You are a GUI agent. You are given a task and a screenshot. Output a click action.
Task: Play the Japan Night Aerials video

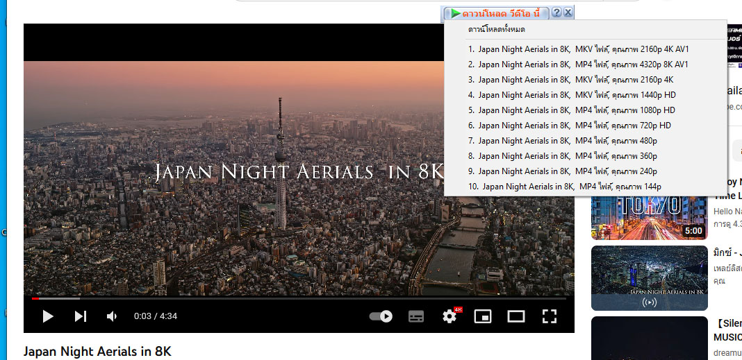pos(48,316)
